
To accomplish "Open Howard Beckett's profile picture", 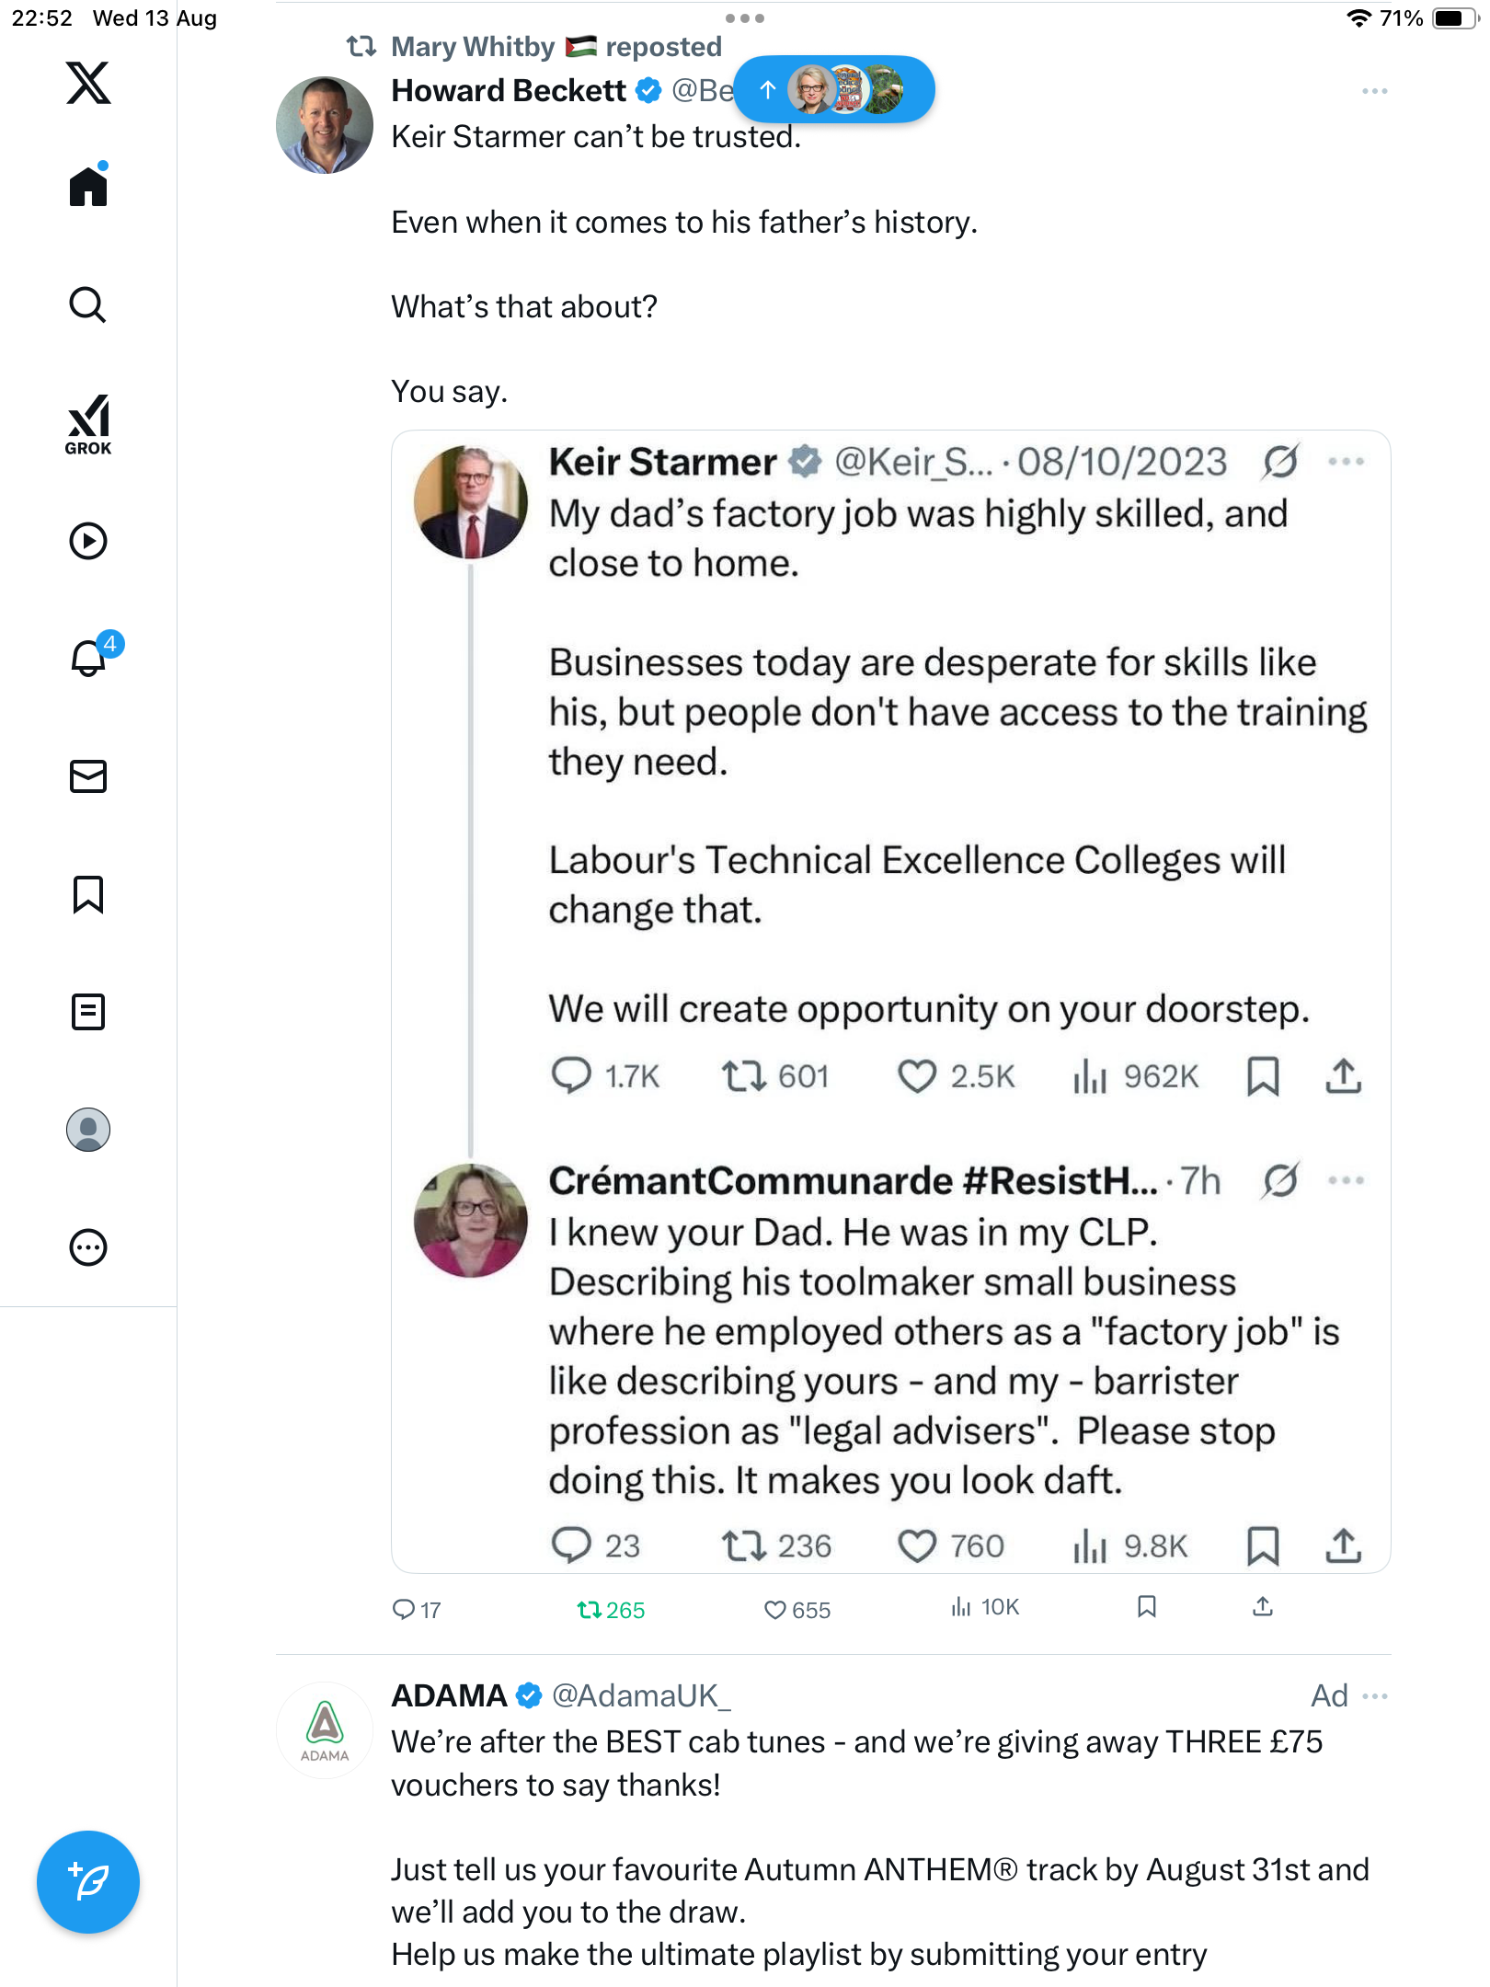I will 325,125.
